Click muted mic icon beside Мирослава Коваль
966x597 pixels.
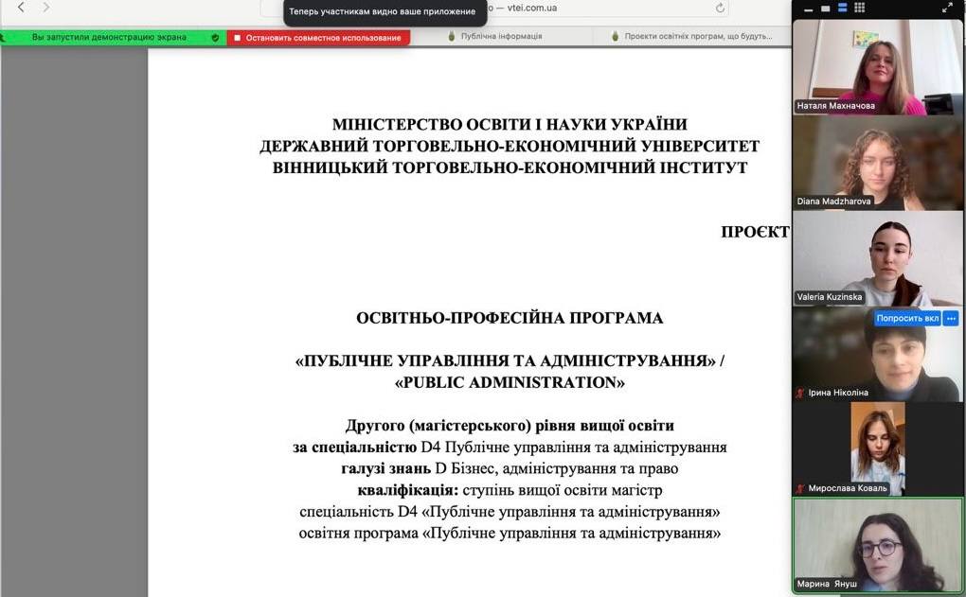tap(800, 488)
